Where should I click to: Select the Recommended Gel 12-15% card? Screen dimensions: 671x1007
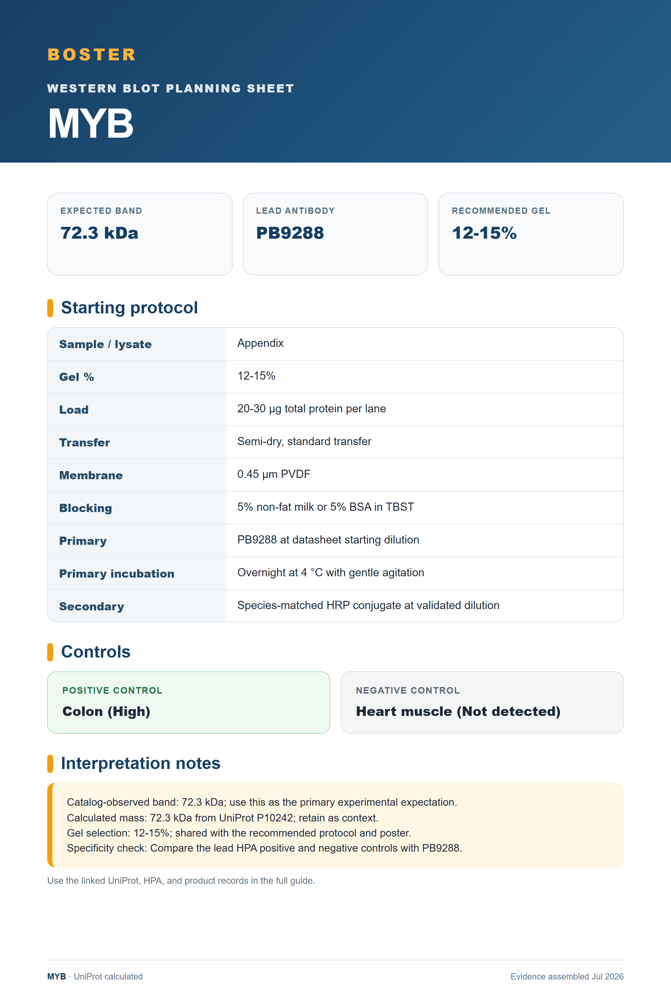point(531,234)
